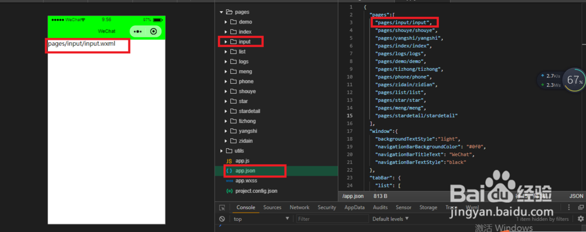Tap the mini program capsule menu dots
Viewport: 586px width, 232px height.
pyautogui.click(x=138, y=32)
